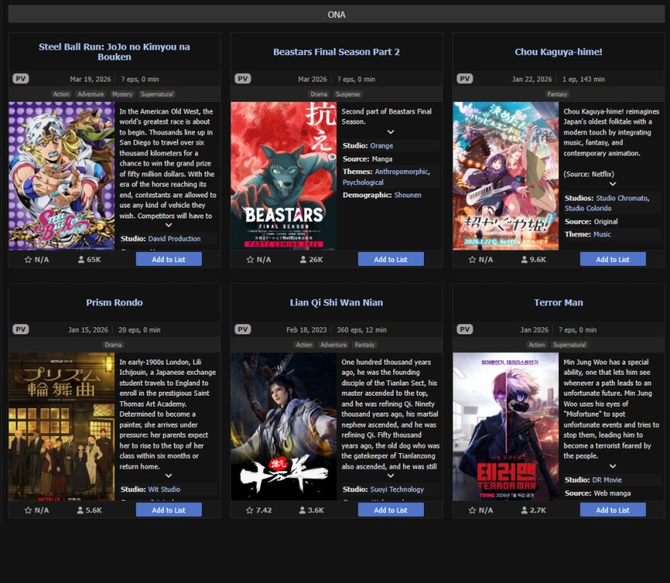Image resolution: width=670 pixels, height=583 pixels.
Task: Select the Supernatural genre tag on Steel Ball Run
Action: coord(157,94)
